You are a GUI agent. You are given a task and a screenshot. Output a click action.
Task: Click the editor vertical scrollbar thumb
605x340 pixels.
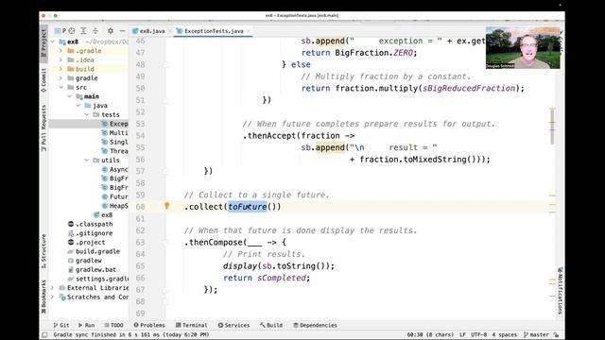(552, 127)
